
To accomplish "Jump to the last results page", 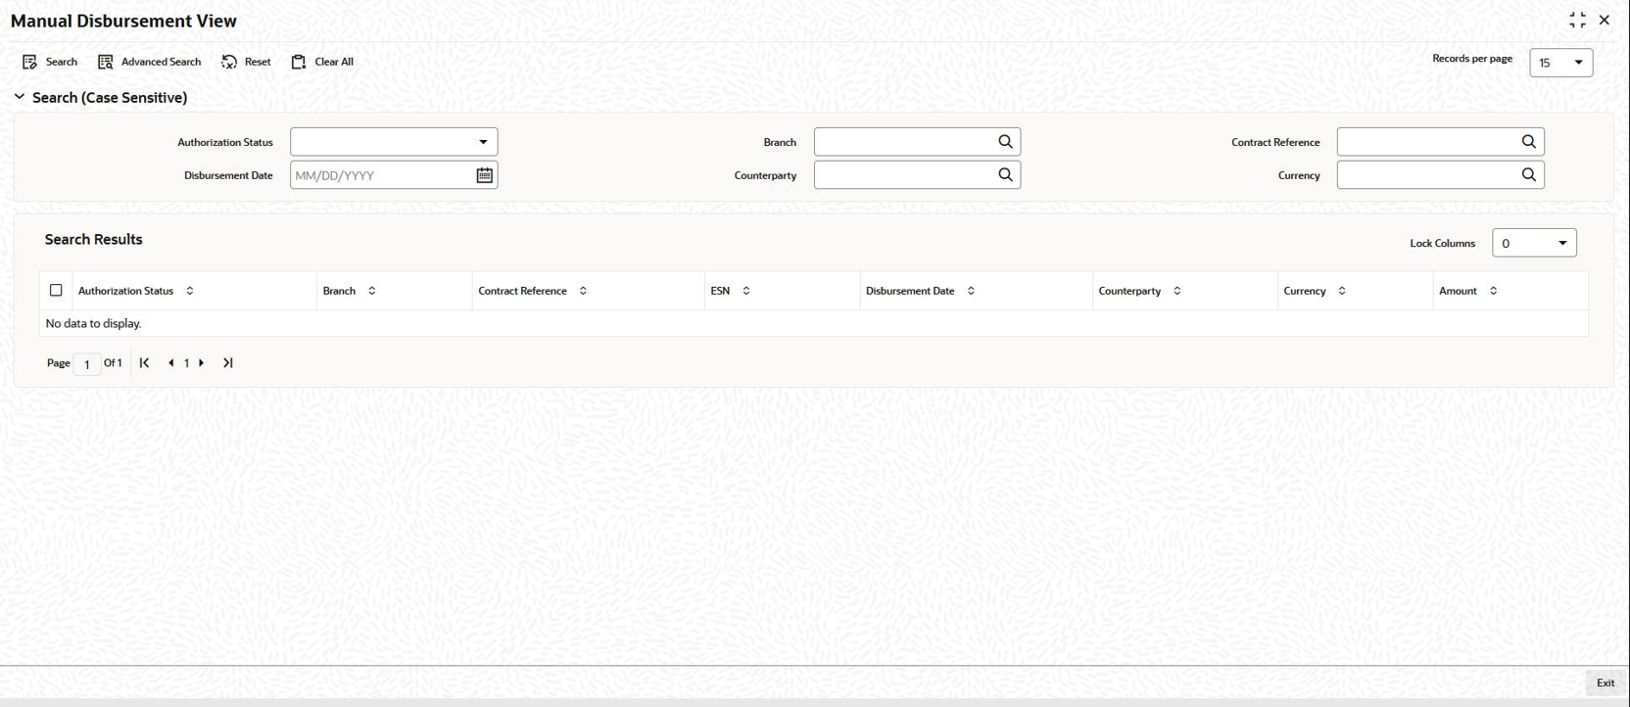I will pos(228,363).
